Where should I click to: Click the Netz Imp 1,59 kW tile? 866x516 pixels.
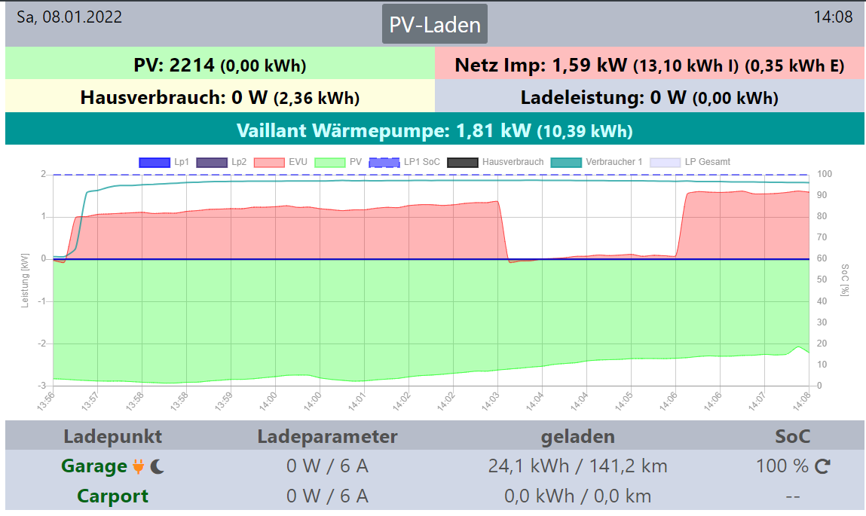(x=649, y=65)
